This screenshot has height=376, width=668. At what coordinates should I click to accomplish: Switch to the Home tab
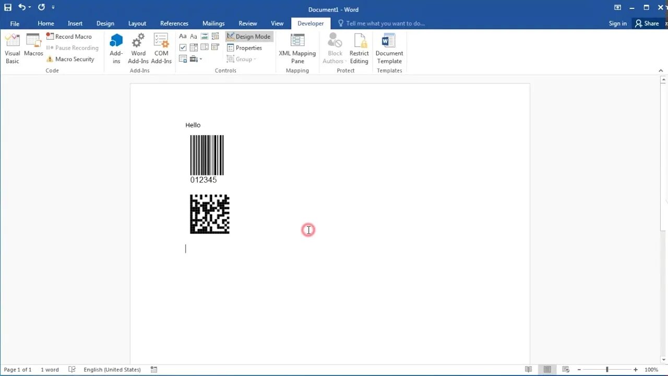46,23
